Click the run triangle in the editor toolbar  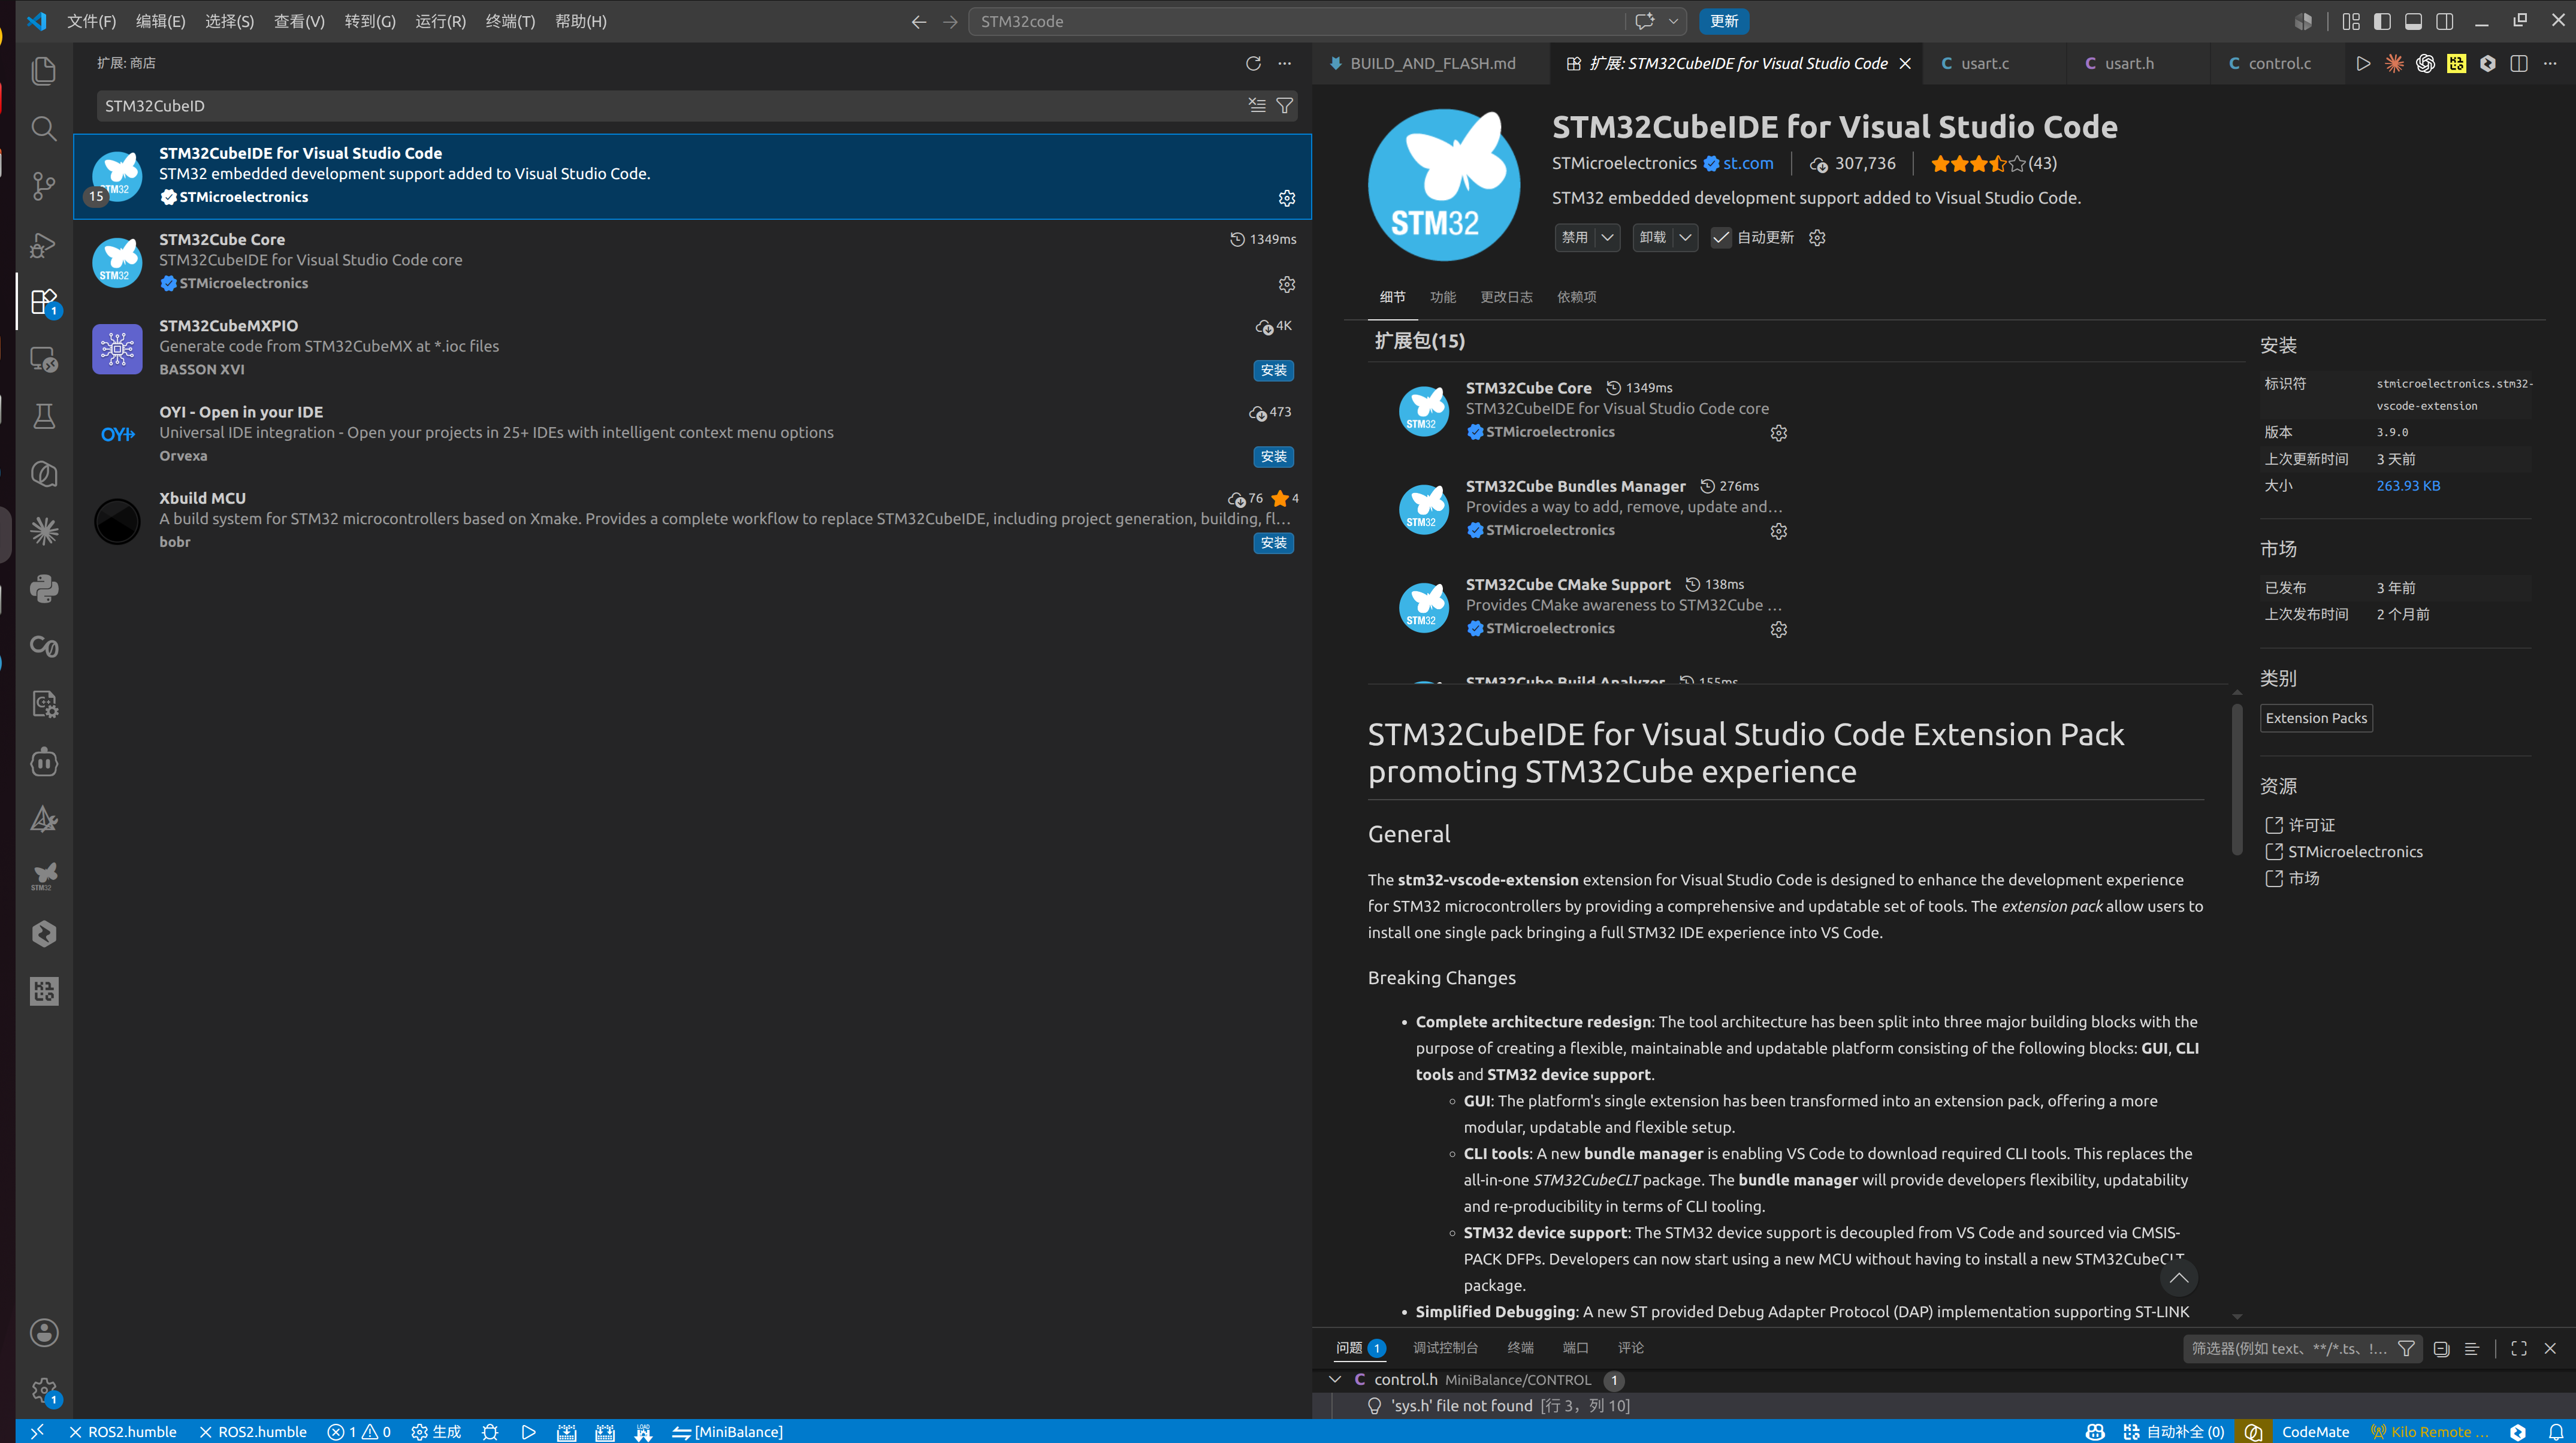[x=2363, y=63]
